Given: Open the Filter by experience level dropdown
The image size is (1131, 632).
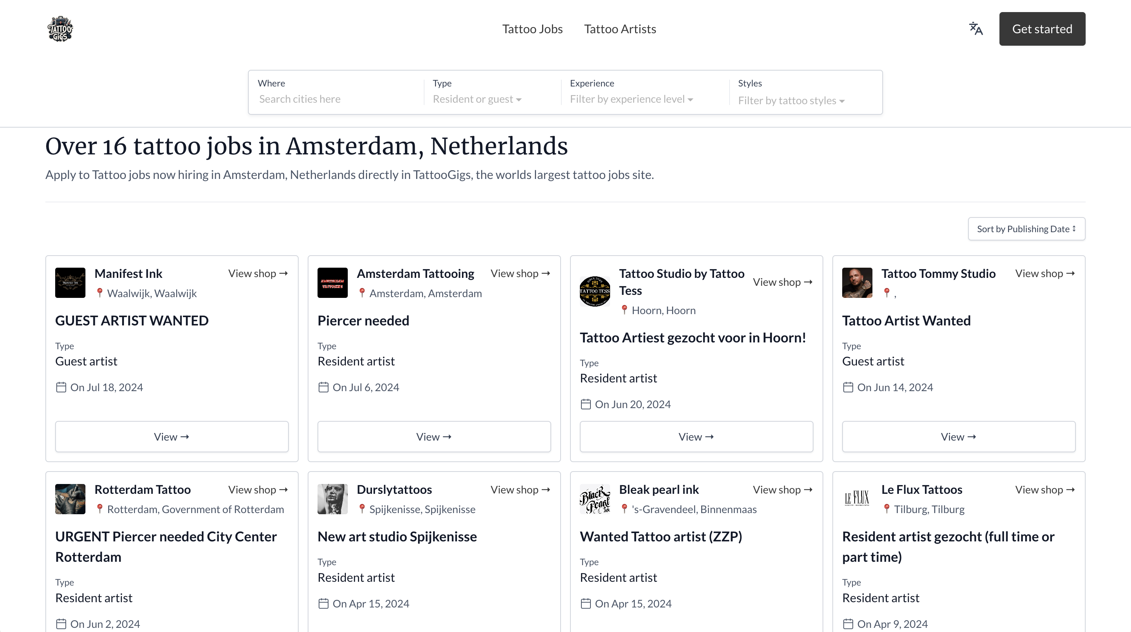Looking at the screenshot, I should coord(631,99).
